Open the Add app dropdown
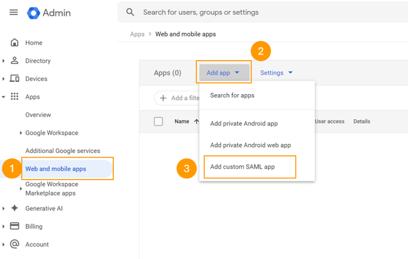This screenshot has width=408, height=259. point(223,73)
